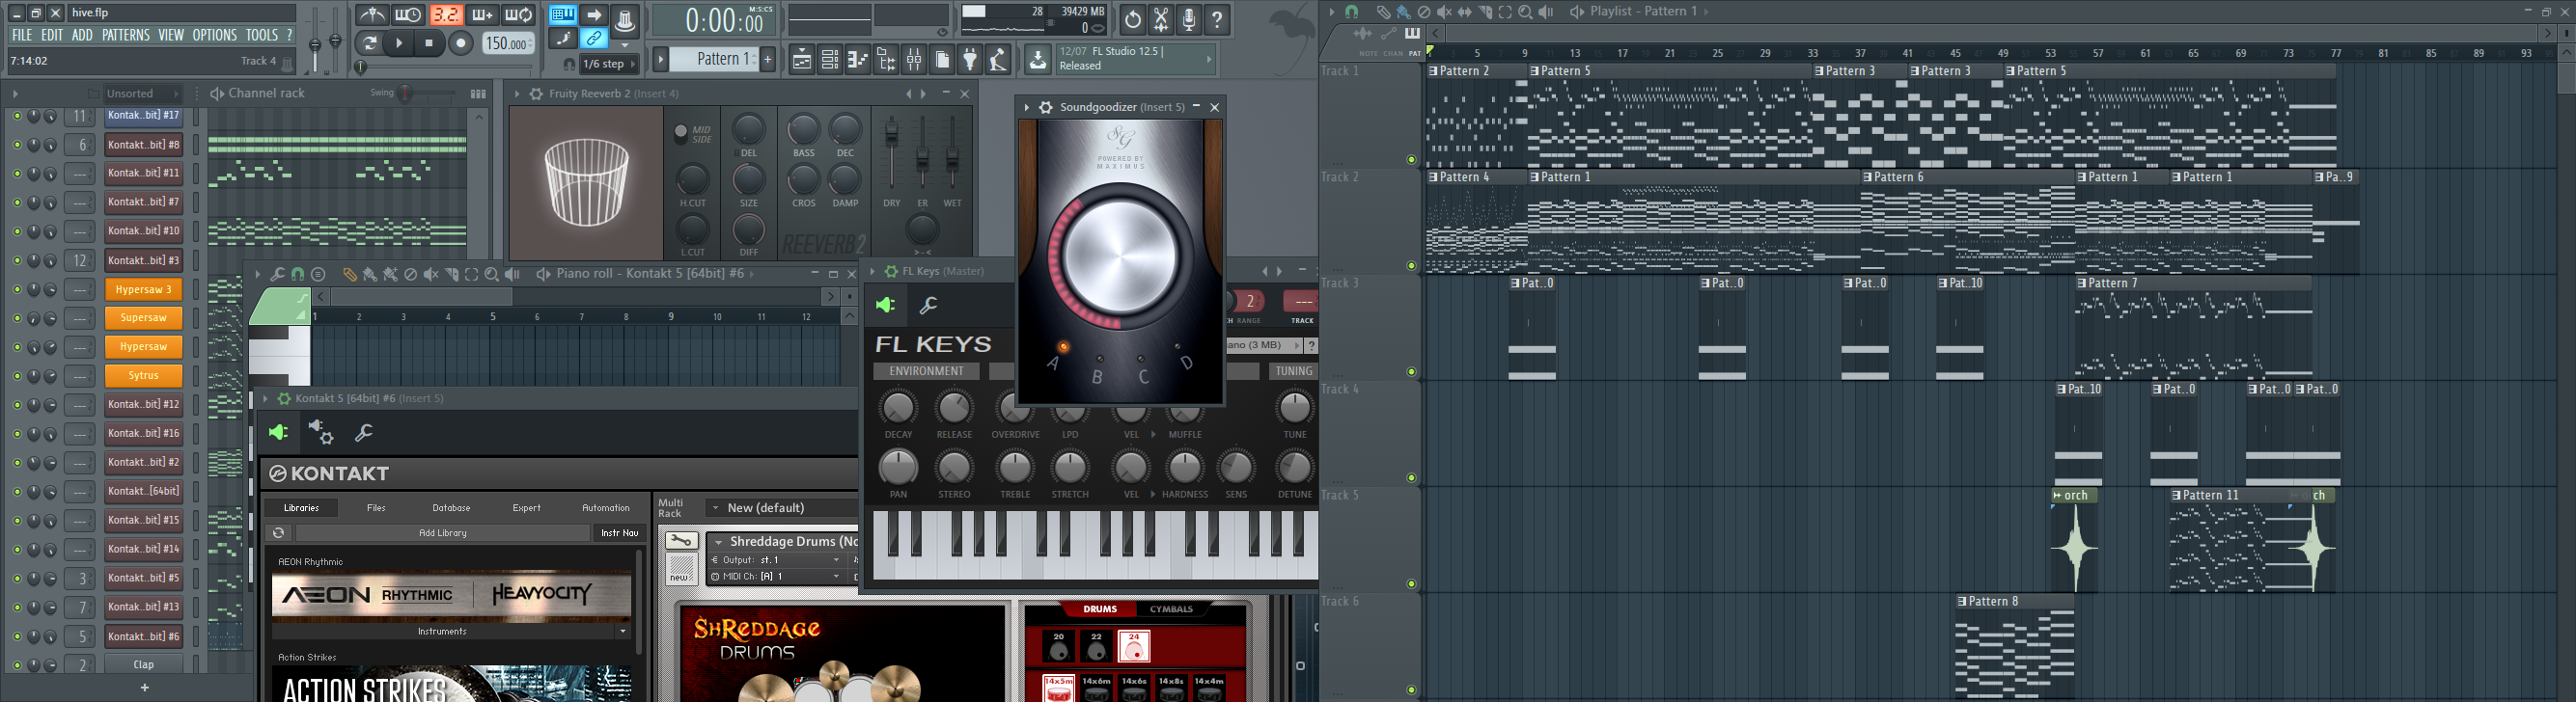This screenshot has width=2576, height=702.
Task: Select playlist paint brush tool
Action: click(1403, 12)
